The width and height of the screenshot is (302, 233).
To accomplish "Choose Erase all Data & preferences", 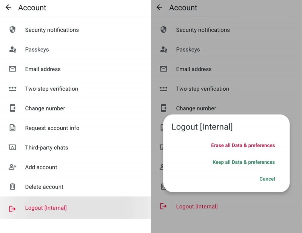I will (x=243, y=145).
